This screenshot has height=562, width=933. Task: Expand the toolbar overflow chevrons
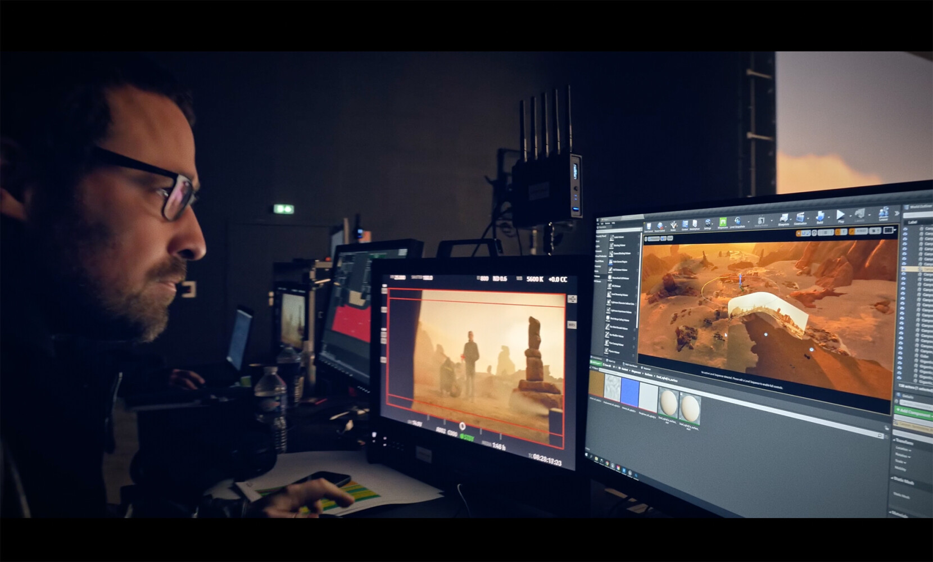897,214
